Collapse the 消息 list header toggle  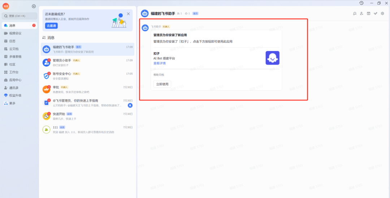point(44,37)
